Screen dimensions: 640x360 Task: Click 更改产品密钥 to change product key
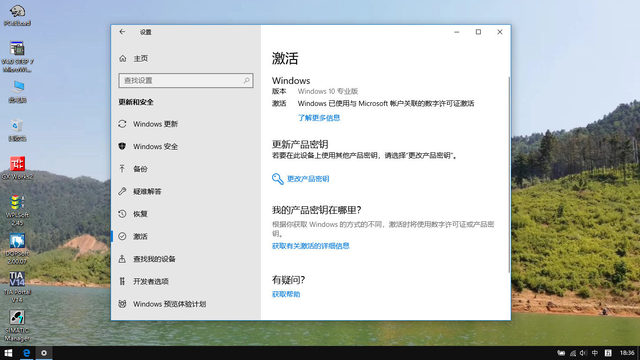coord(308,179)
